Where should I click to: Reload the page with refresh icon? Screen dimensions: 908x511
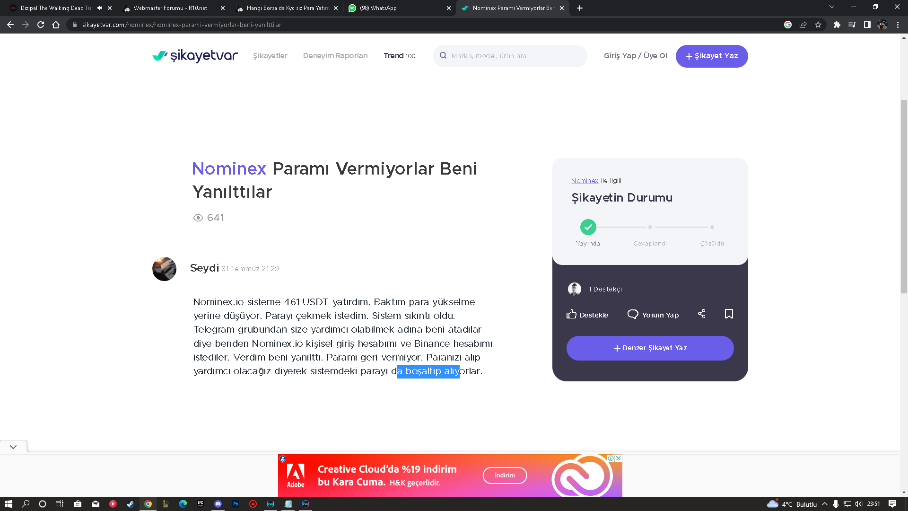click(x=41, y=25)
